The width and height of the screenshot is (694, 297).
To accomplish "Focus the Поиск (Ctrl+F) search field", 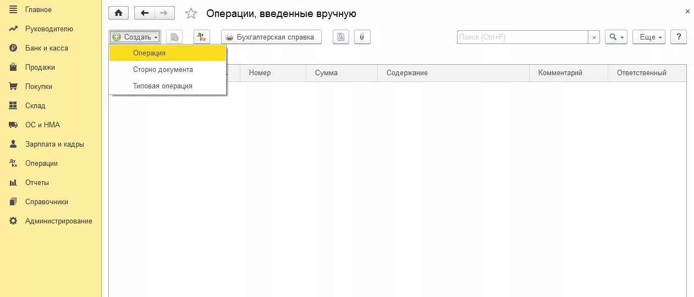I will 522,37.
